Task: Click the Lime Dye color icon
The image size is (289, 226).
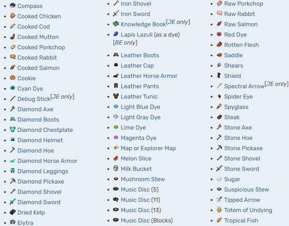Action: [x=116, y=127]
